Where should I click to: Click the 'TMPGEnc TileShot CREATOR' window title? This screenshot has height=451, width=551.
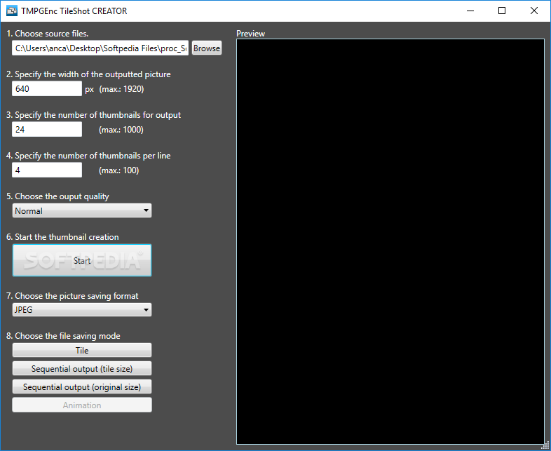(x=74, y=11)
